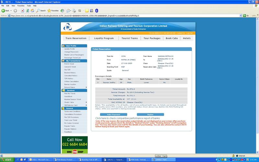259x162 pixels.
Task: Open the Tools menu
Action: (29, 6)
